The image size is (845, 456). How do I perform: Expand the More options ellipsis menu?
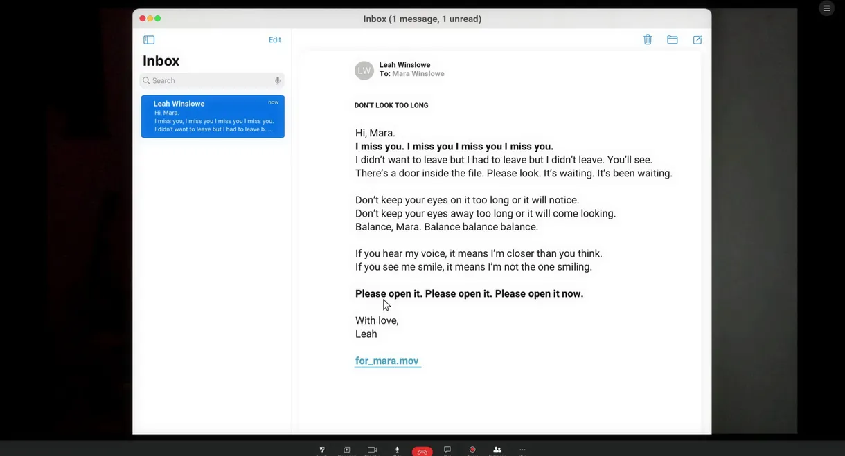[522, 450]
